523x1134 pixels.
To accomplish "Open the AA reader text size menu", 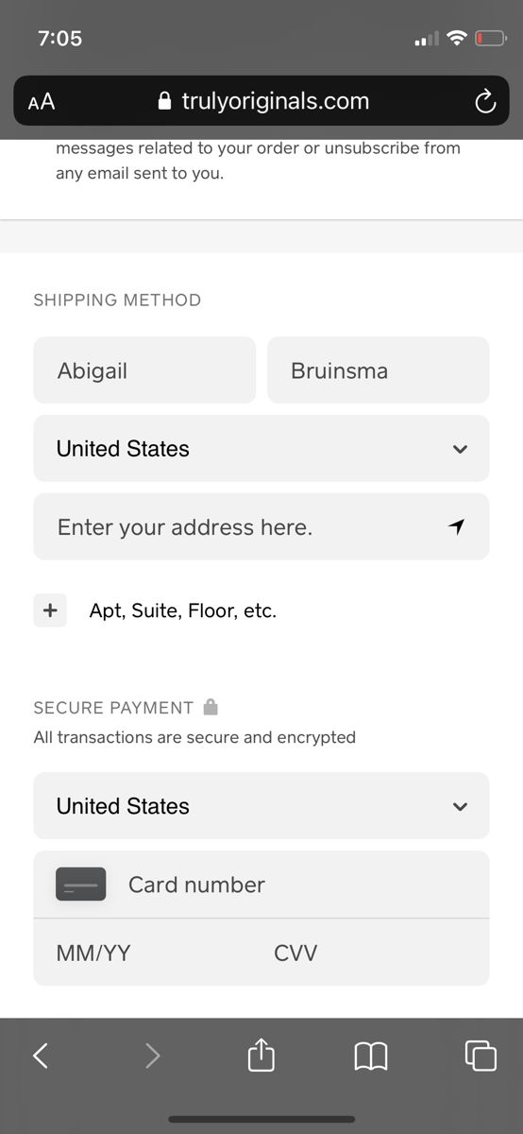I will (x=42, y=102).
